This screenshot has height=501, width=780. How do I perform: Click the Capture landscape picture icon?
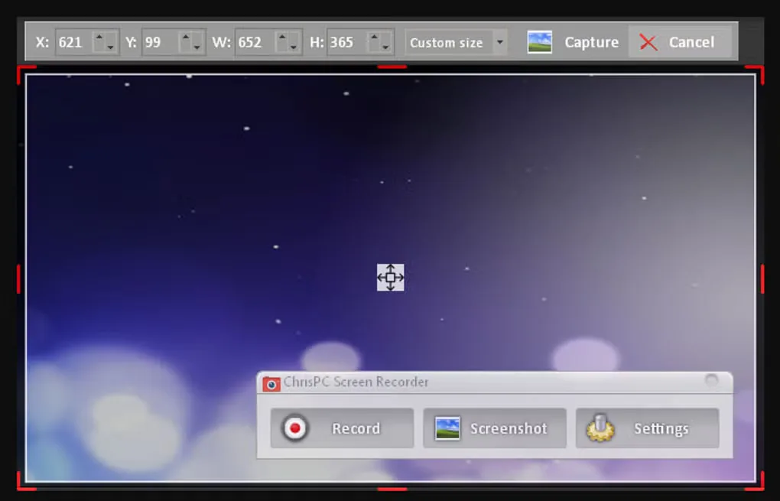click(x=539, y=42)
